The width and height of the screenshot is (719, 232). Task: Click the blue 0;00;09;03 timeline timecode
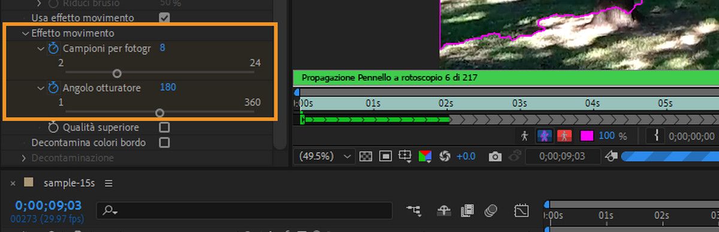point(48,206)
